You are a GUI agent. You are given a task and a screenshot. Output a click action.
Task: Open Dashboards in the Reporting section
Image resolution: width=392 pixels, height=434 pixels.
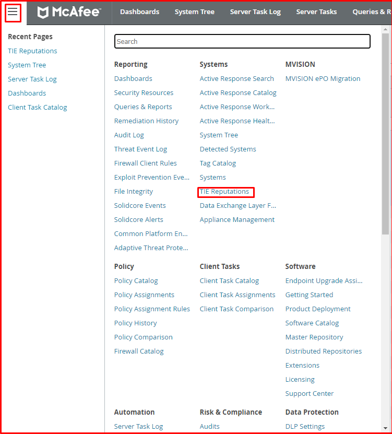tap(133, 79)
